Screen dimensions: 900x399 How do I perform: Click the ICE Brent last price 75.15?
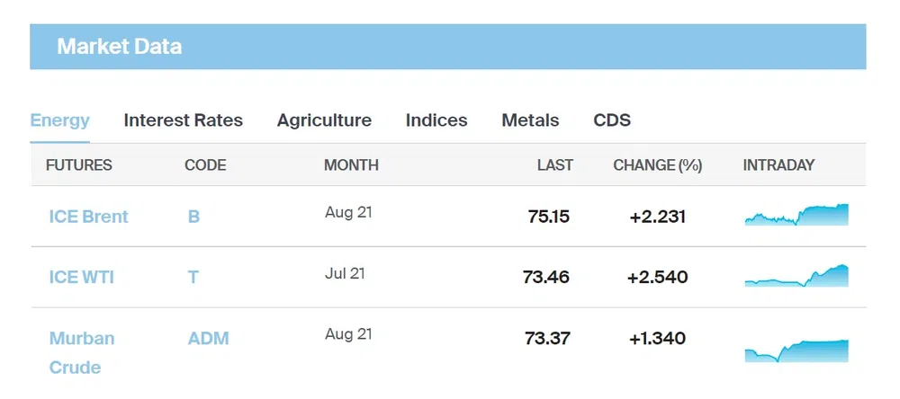548,217
